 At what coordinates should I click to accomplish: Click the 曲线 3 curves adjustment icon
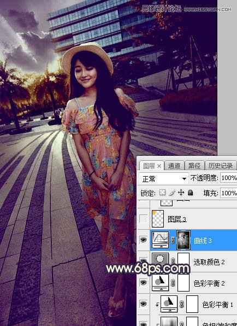[x=160, y=240]
